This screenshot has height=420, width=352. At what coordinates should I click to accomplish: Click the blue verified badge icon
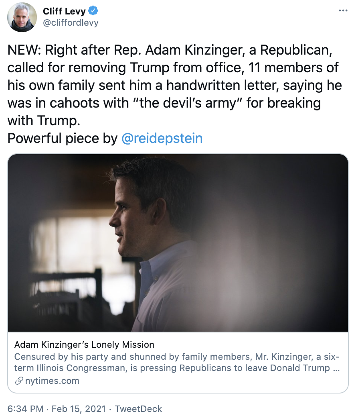(93, 11)
